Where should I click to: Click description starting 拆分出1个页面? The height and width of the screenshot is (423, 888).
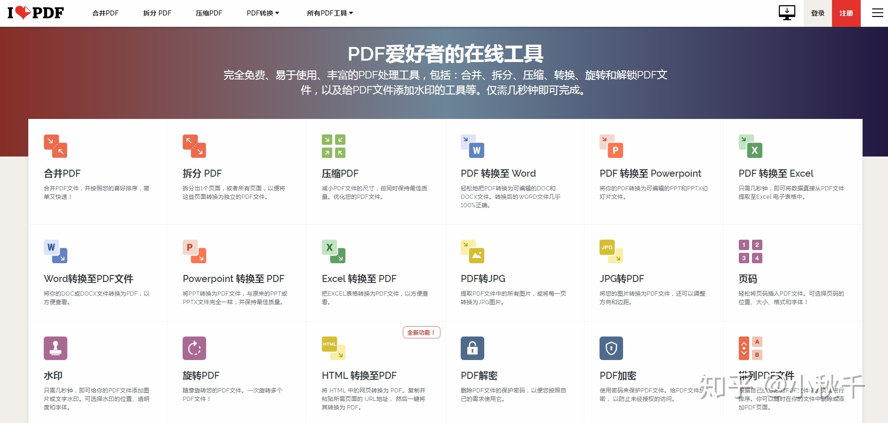pyautogui.click(x=234, y=192)
